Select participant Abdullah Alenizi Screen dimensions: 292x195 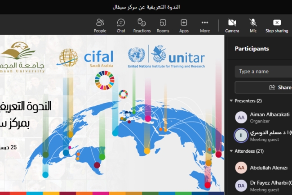pyautogui.click(x=263, y=168)
